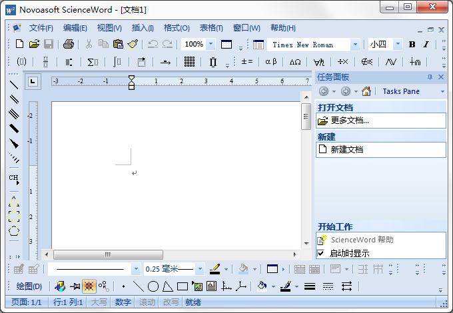Toggle the 改写 overwrite mode in the status bar

tap(171, 302)
